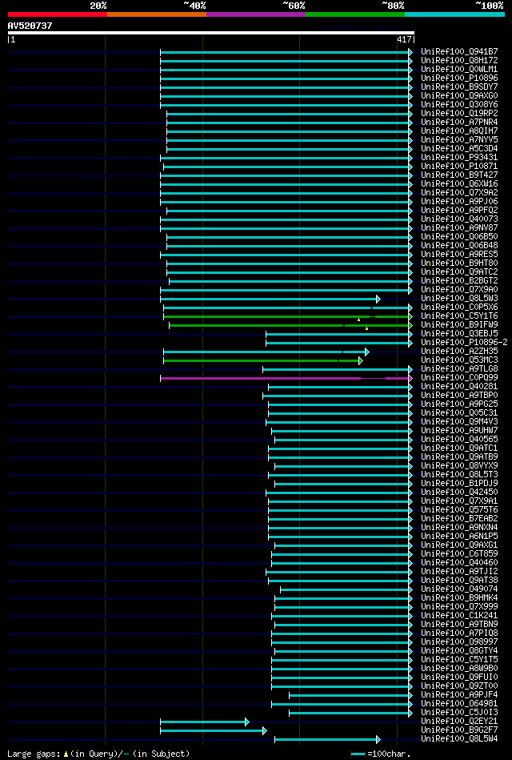
Task: Click the UniRef100_Q42450 label
Action: [459, 493]
